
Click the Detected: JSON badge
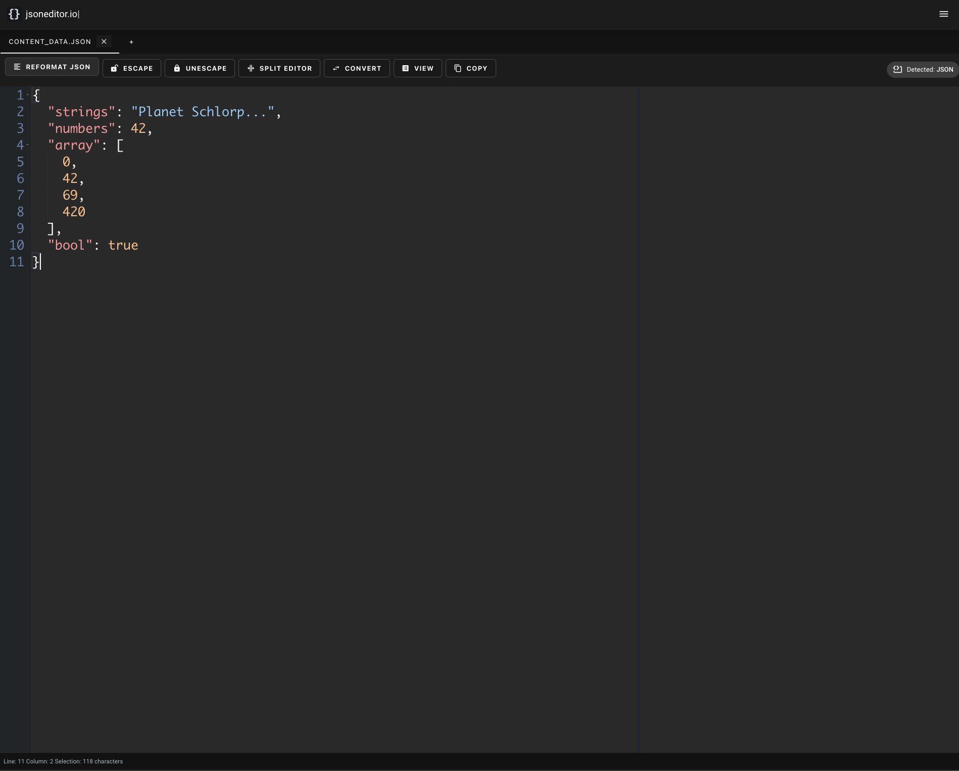923,69
